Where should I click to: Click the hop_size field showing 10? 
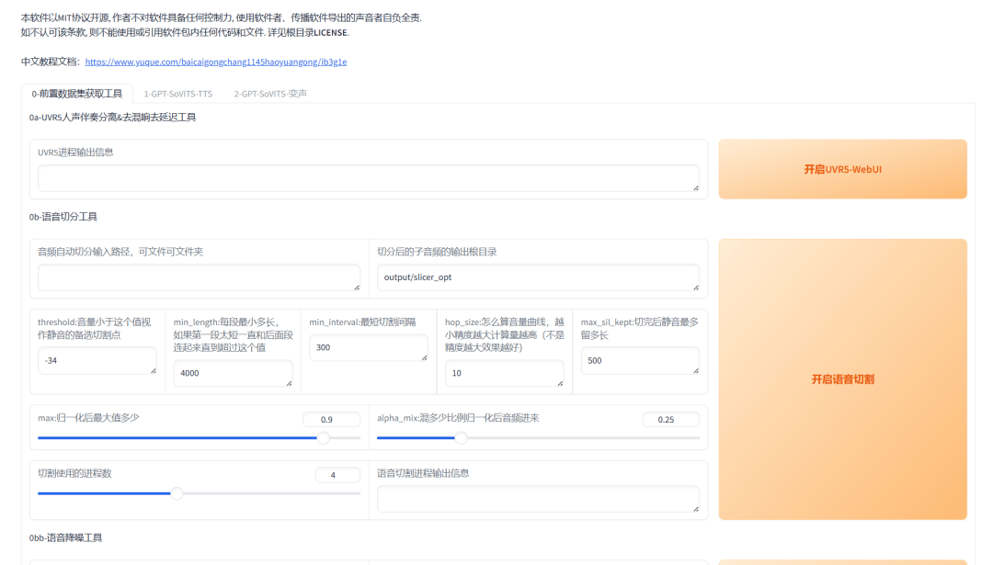[504, 373]
